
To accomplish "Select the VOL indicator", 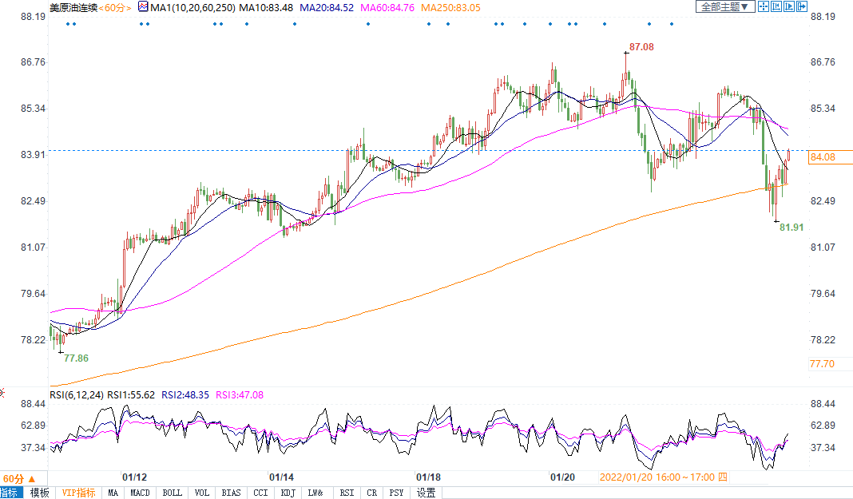I will 202,493.
